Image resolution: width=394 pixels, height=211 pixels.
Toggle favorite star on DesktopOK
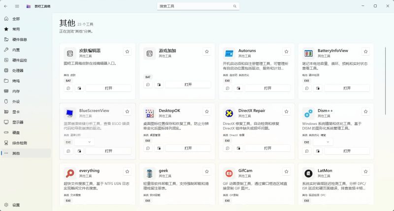click(x=207, y=111)
